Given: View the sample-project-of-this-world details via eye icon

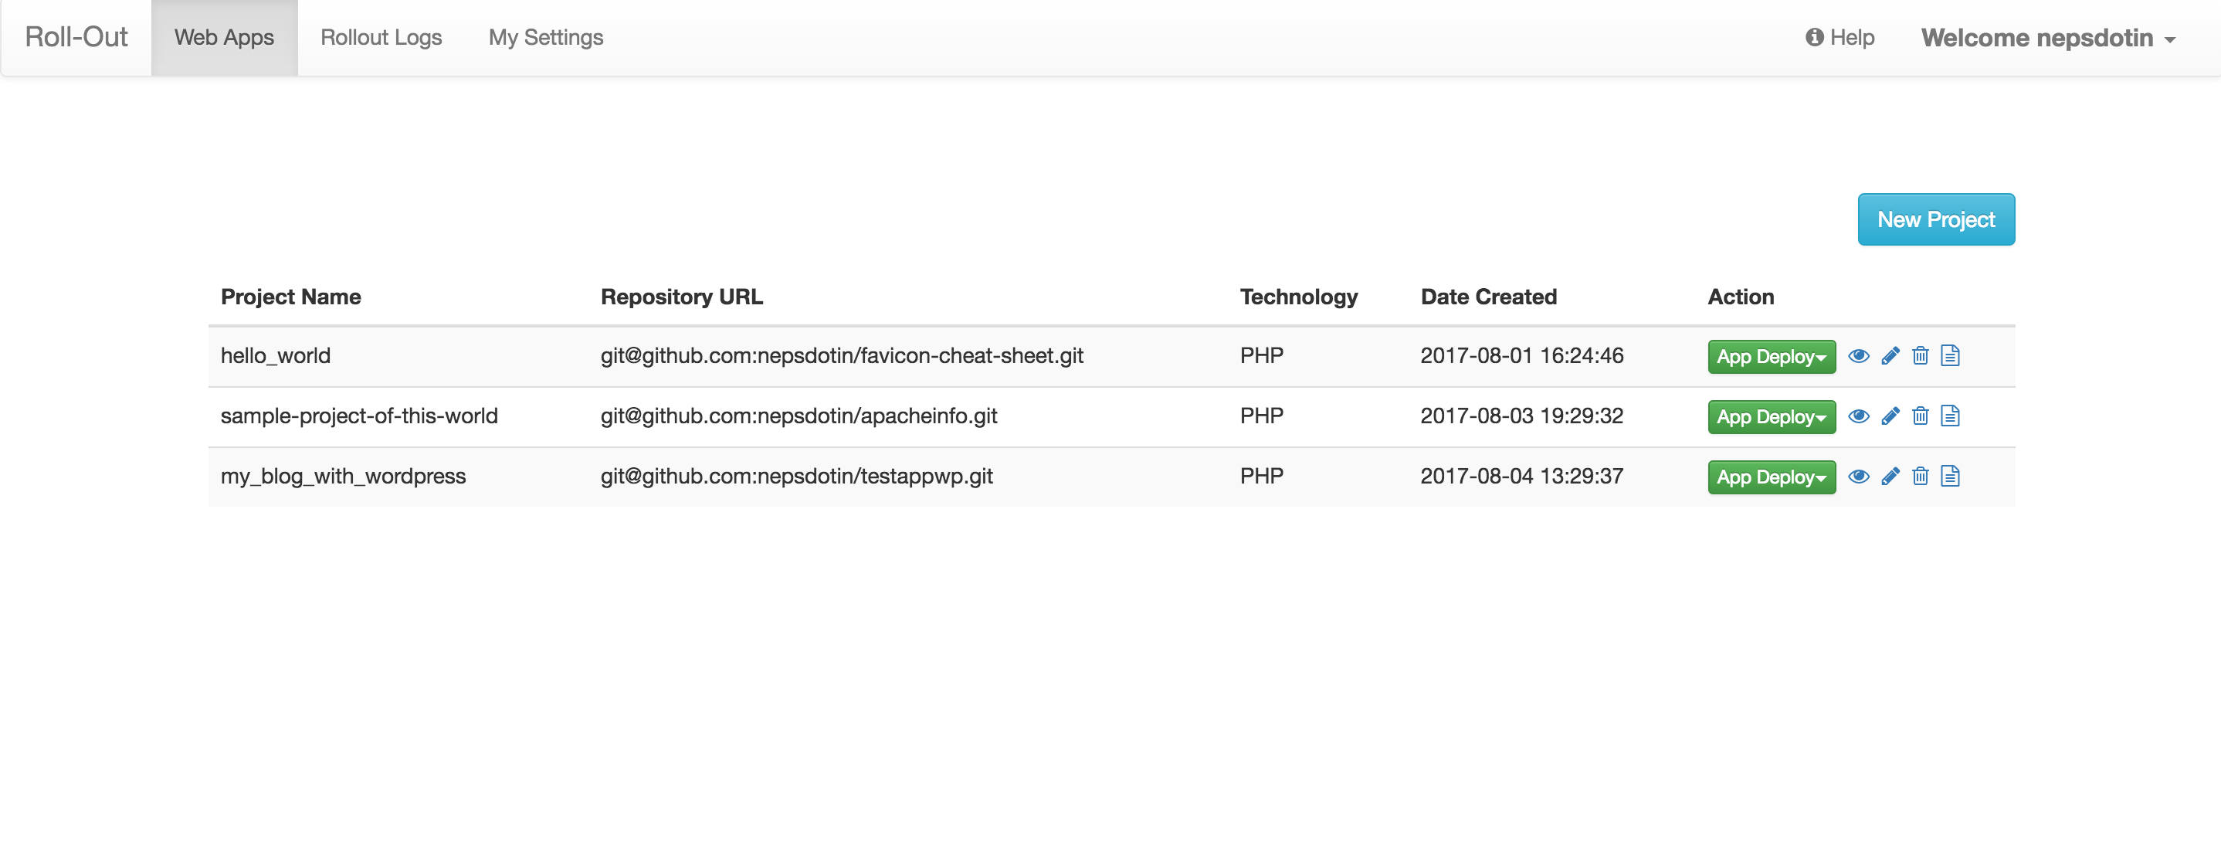Looking at the screenshot, I should coord(1859,416).
